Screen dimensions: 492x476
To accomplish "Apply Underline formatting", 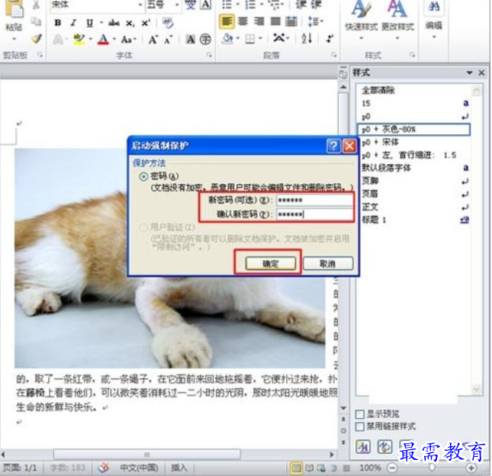I will pos(90,23).
